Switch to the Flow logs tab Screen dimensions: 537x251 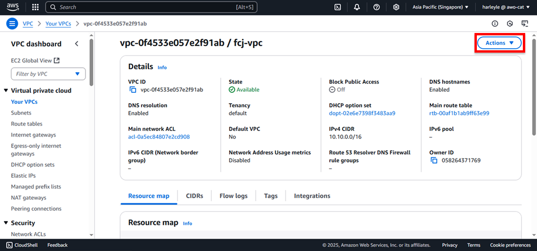(234, 196)
